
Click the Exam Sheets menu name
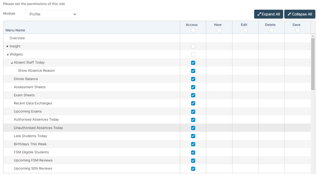pos(24,95)
